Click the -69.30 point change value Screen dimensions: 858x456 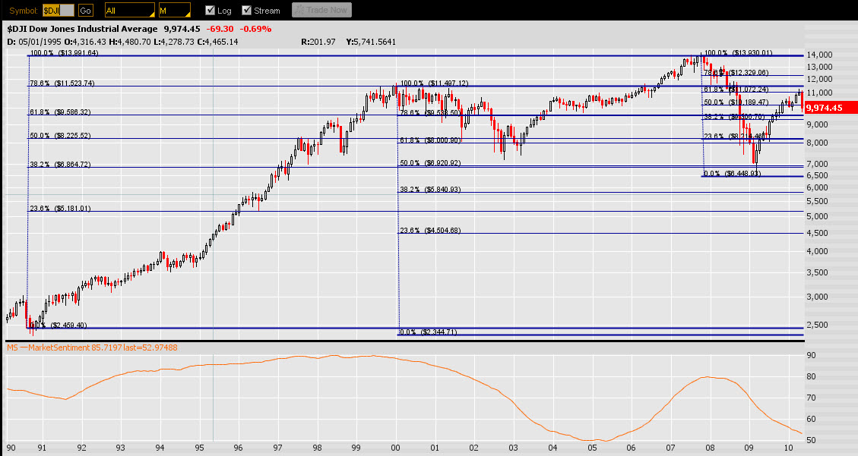click(x=220, y=29)
